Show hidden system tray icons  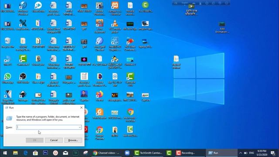241,153
